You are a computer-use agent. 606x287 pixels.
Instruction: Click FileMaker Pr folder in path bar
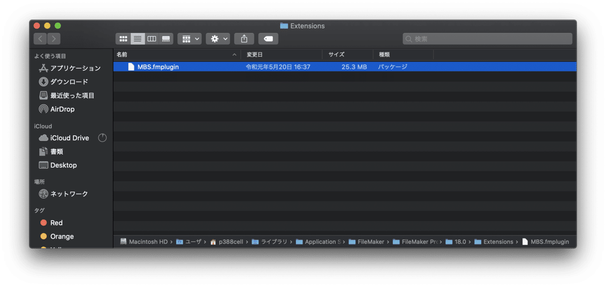415,242
